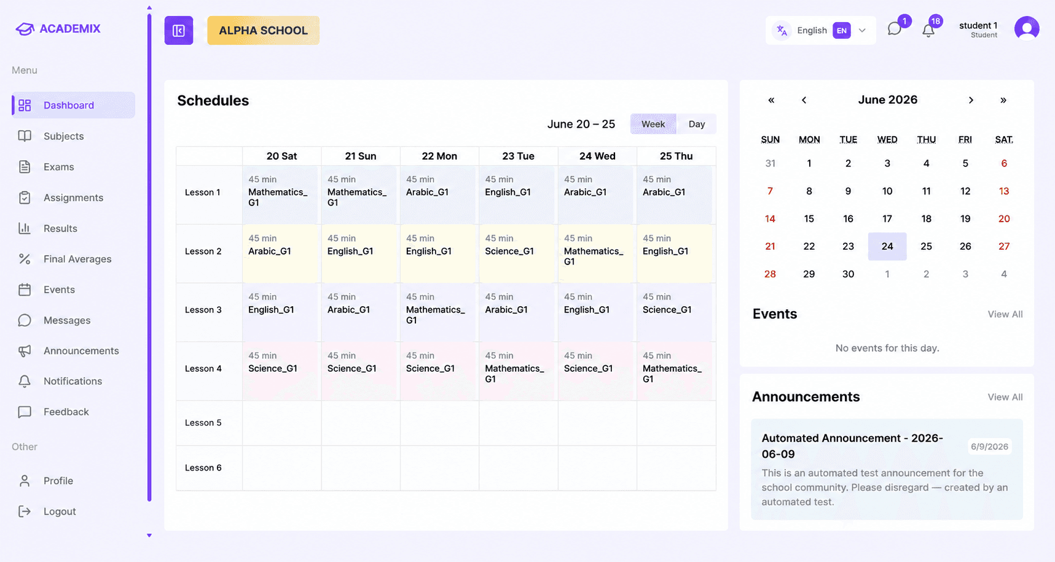Go to next month in calendar
The height and width of the screenshot is (562, 1055).
971,100
